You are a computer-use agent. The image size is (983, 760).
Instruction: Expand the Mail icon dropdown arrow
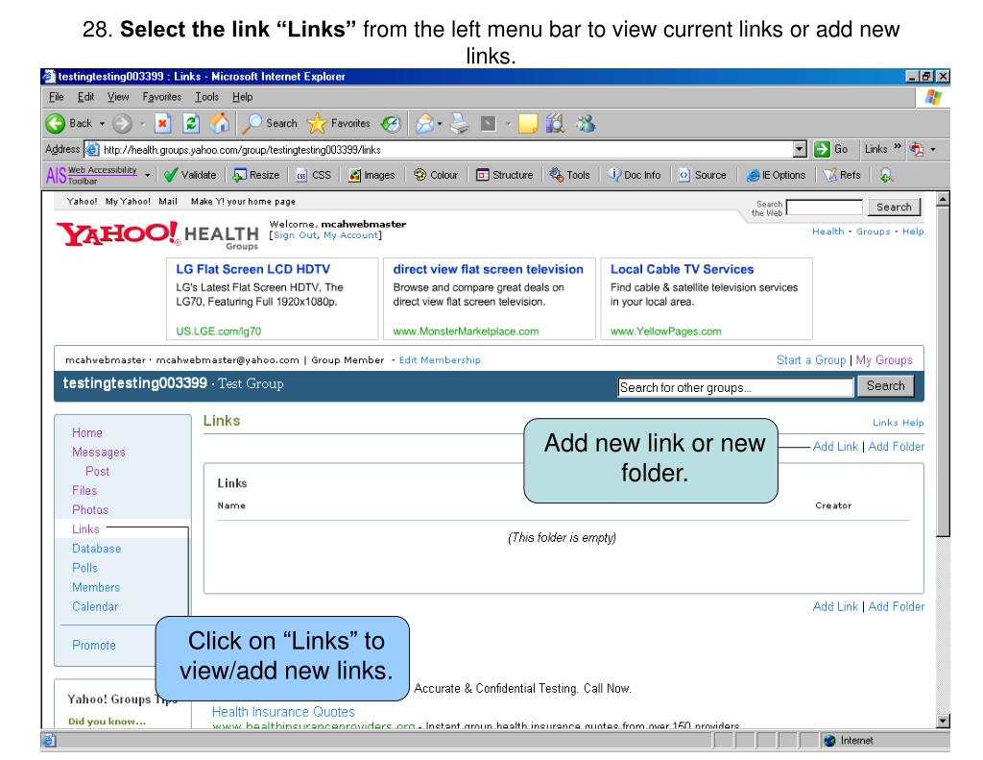[x=440, y=124]
